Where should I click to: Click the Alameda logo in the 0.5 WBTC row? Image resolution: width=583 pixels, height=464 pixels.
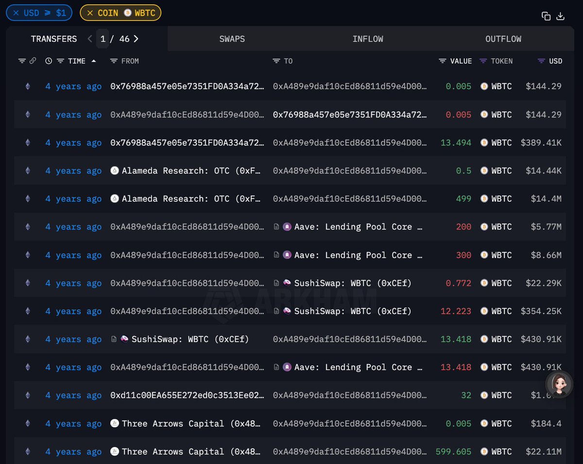(x=115, y=171)
